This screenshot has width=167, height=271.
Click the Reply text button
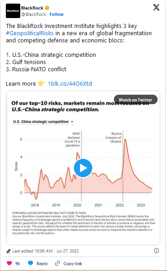pos(42,264)
